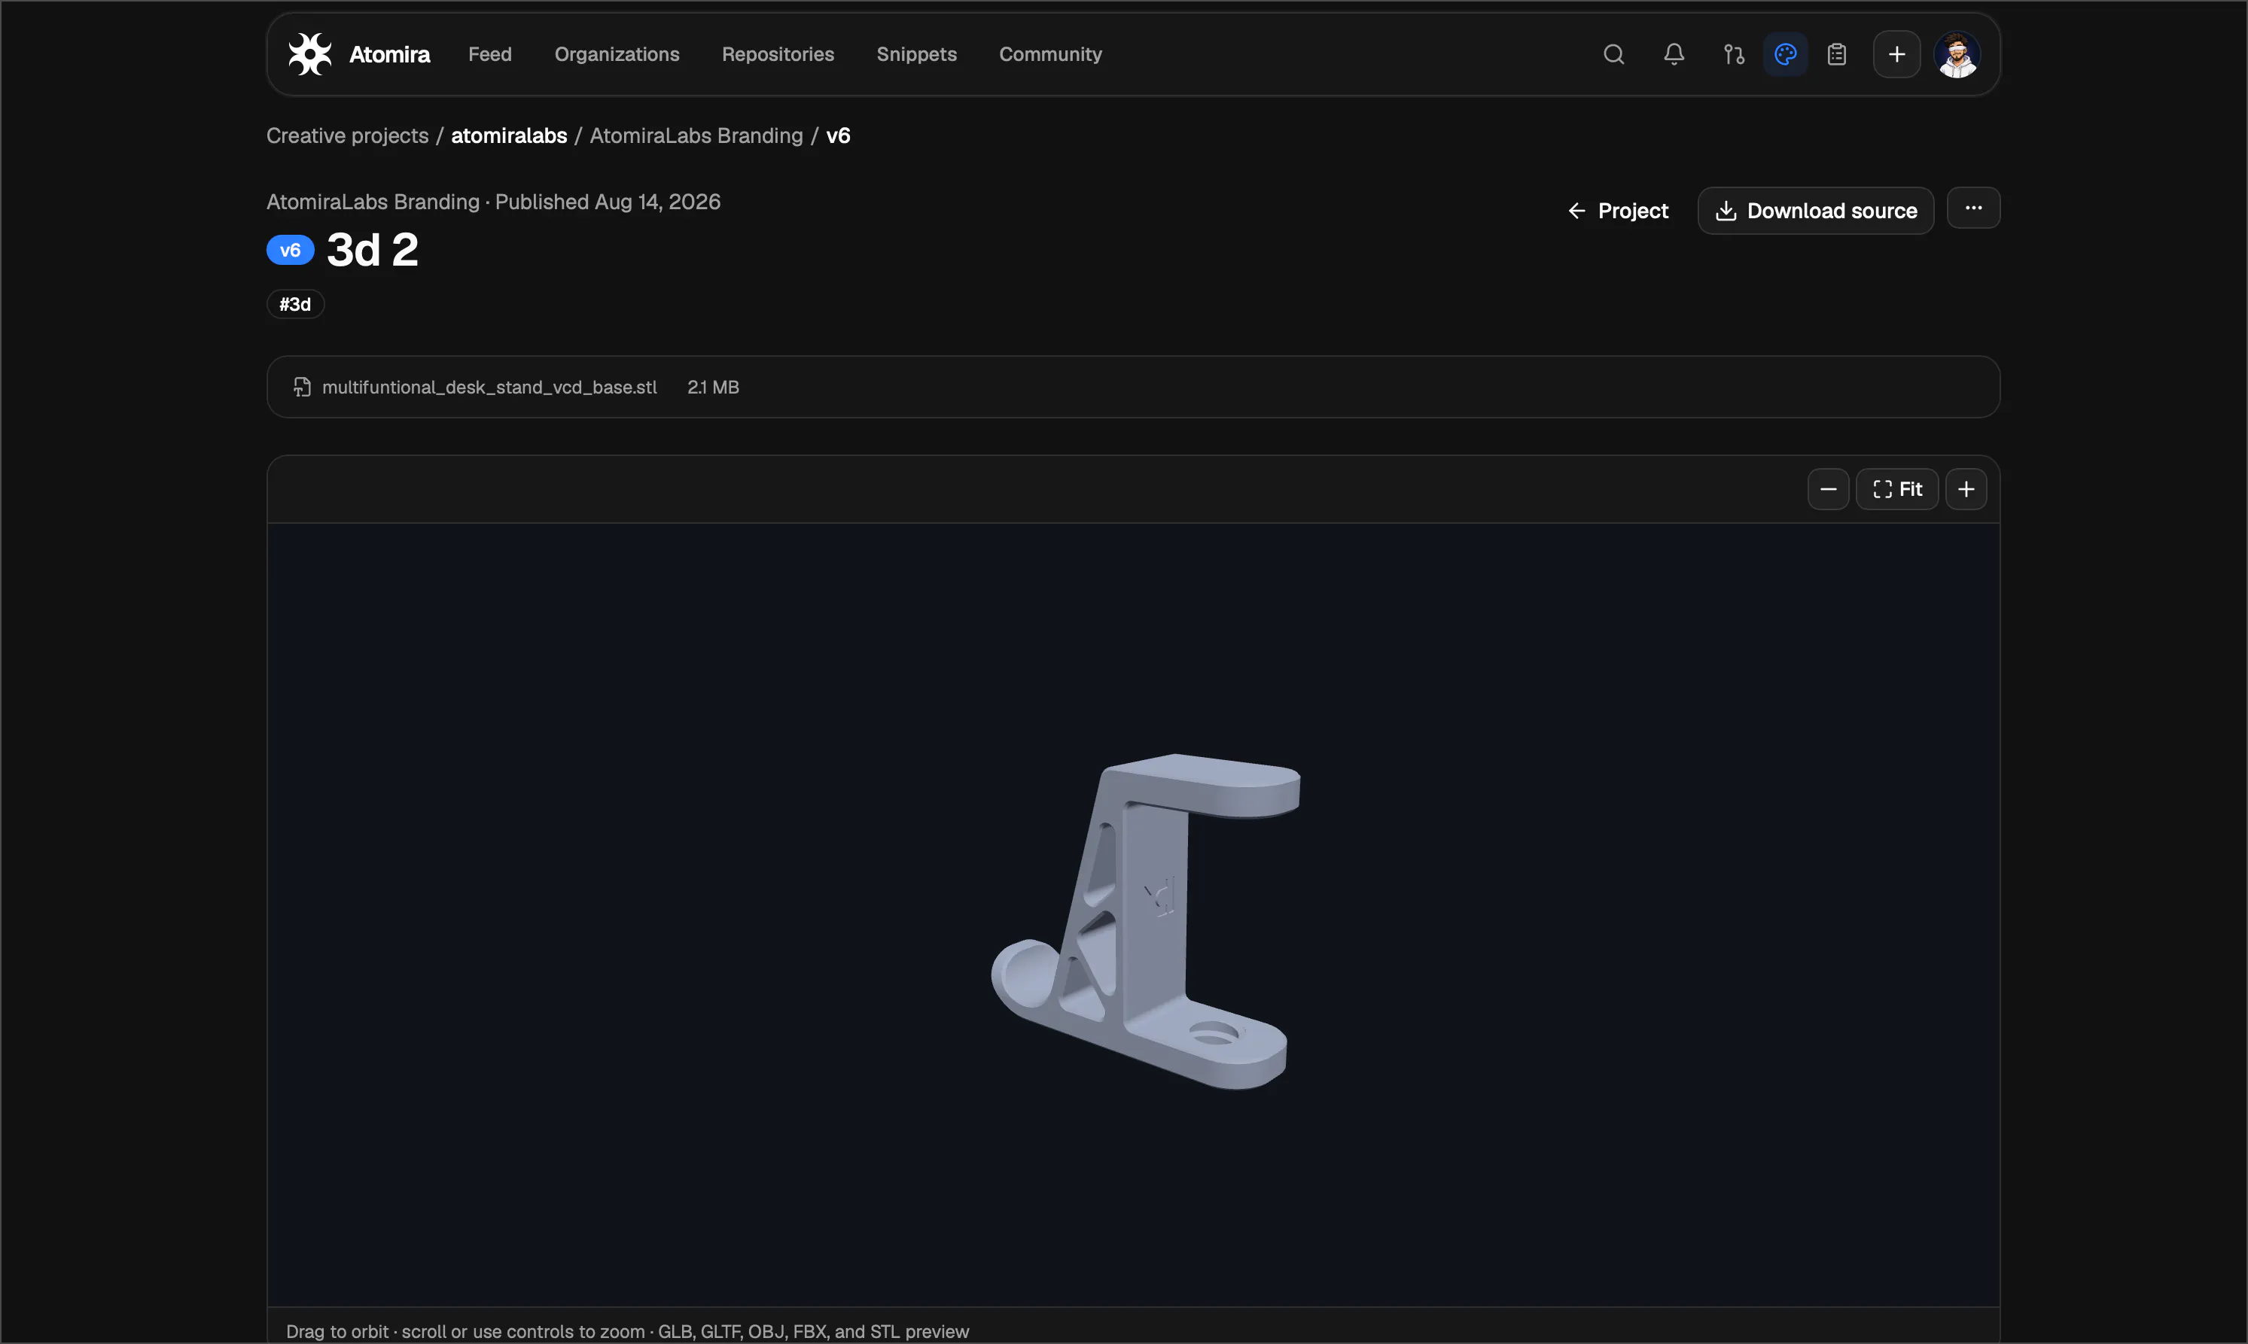
Task: Zoom out the 3D preview with minus
Action: point(1828,489)
